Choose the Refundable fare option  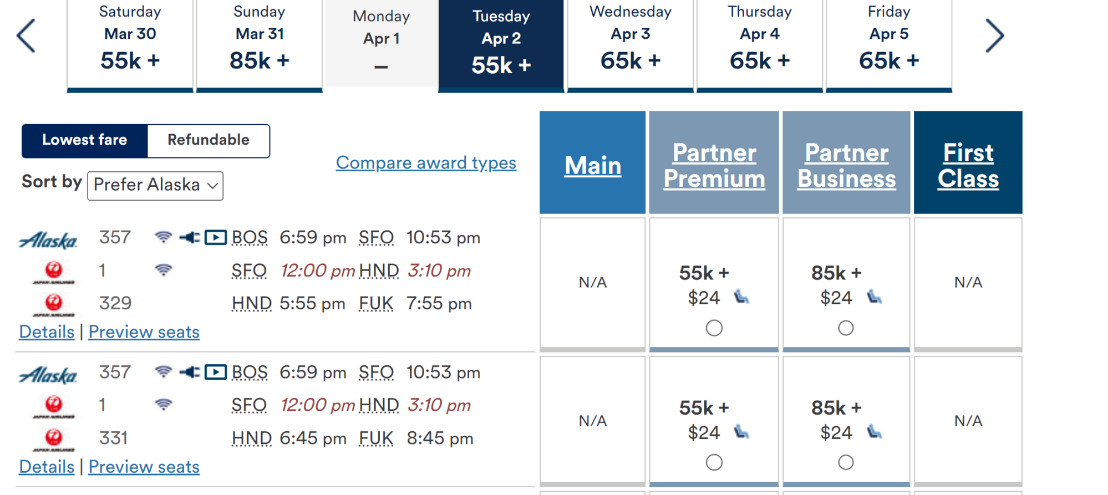209,140
